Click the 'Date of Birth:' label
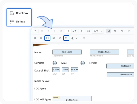 click(42, 71)
